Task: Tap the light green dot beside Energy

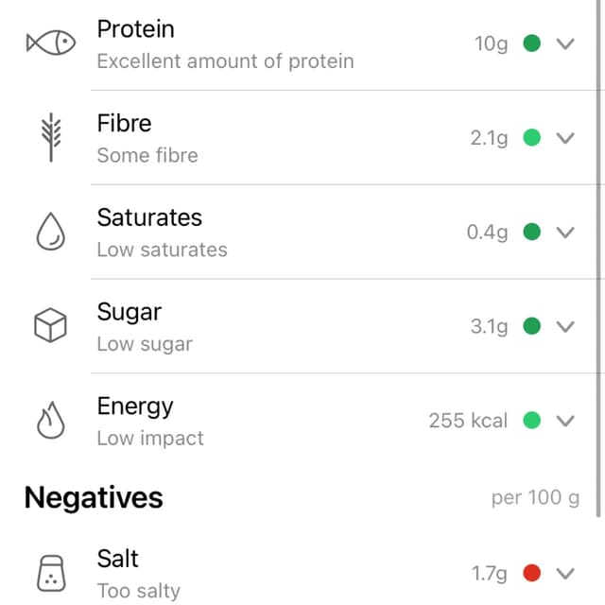Action: click(x=532, y=421)
